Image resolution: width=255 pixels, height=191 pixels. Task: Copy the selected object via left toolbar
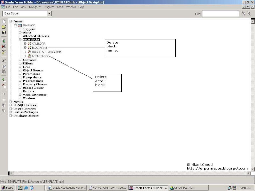tap(4, 66)
